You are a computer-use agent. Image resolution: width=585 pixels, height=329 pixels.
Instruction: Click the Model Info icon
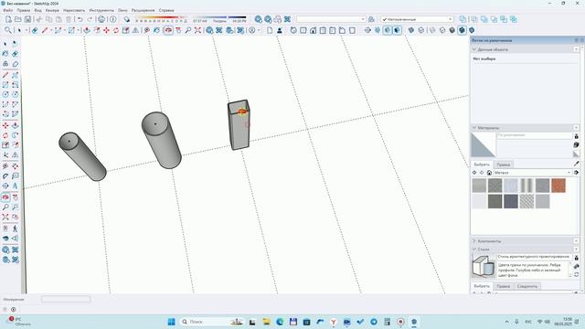[x=113, y=19]
